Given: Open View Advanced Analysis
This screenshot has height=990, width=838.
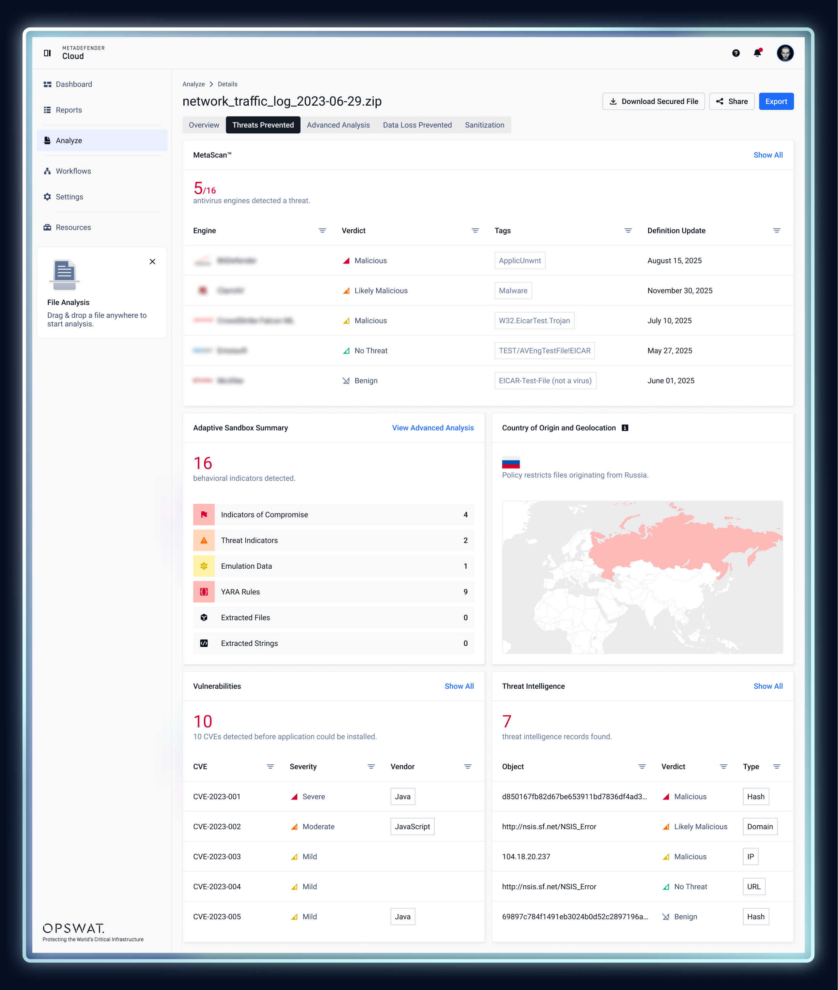Looking at the screenshot, I should (433, 427).
